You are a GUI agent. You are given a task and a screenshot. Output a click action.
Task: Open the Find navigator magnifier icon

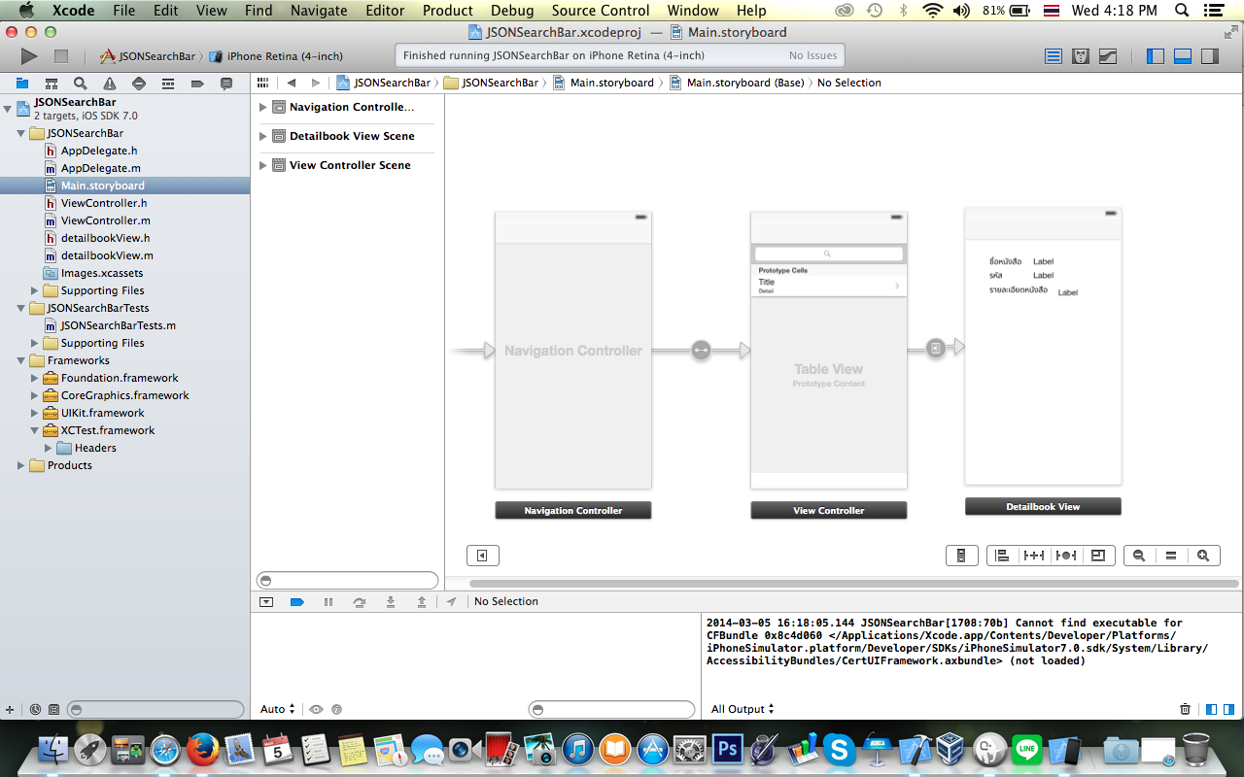pyautogui.click(x=81, y=84)
